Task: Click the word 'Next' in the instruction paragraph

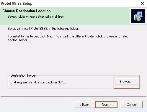Action: (x=50, y=36)
